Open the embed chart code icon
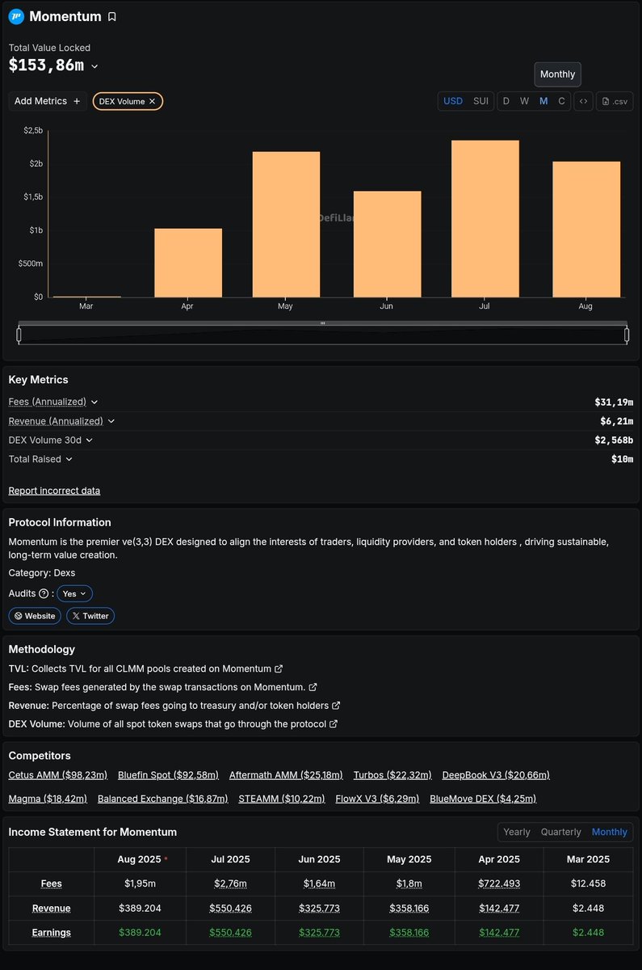The height and width of the screenshot is (970, 642). point(584,101)
